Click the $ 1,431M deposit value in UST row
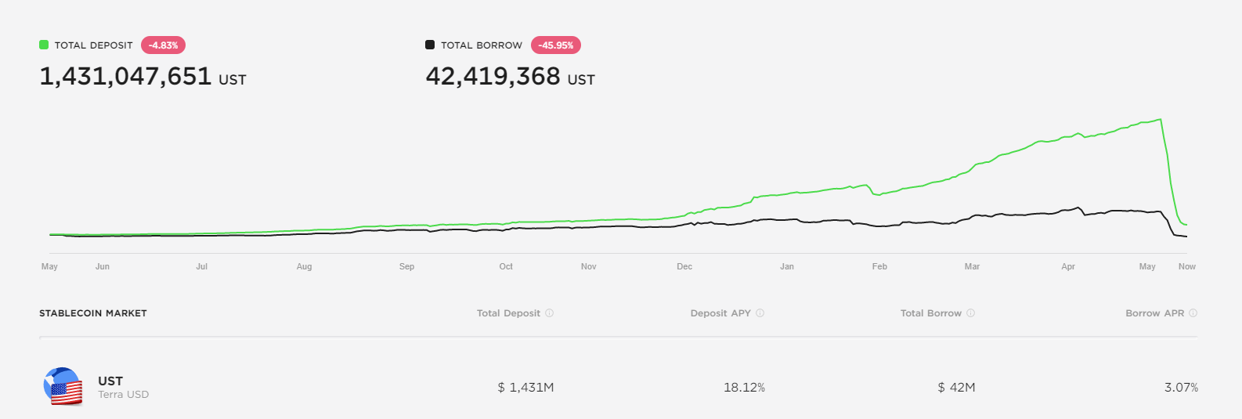The image size is (1242, 419). (525, 388)
